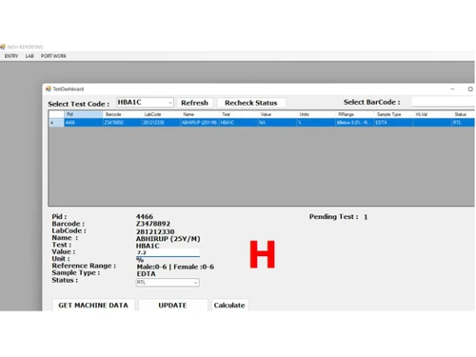Click the NA value cell in grid
The image size is (476, 357).
coord(277,123)
